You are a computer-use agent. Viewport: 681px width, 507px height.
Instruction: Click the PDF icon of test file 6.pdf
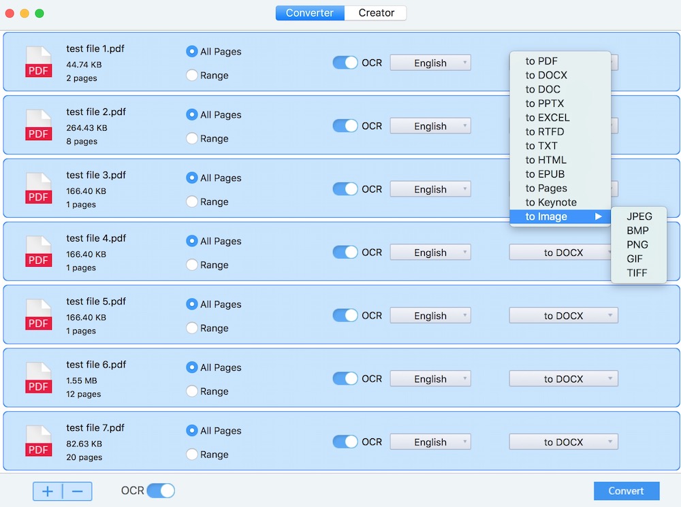coord(38,378)
